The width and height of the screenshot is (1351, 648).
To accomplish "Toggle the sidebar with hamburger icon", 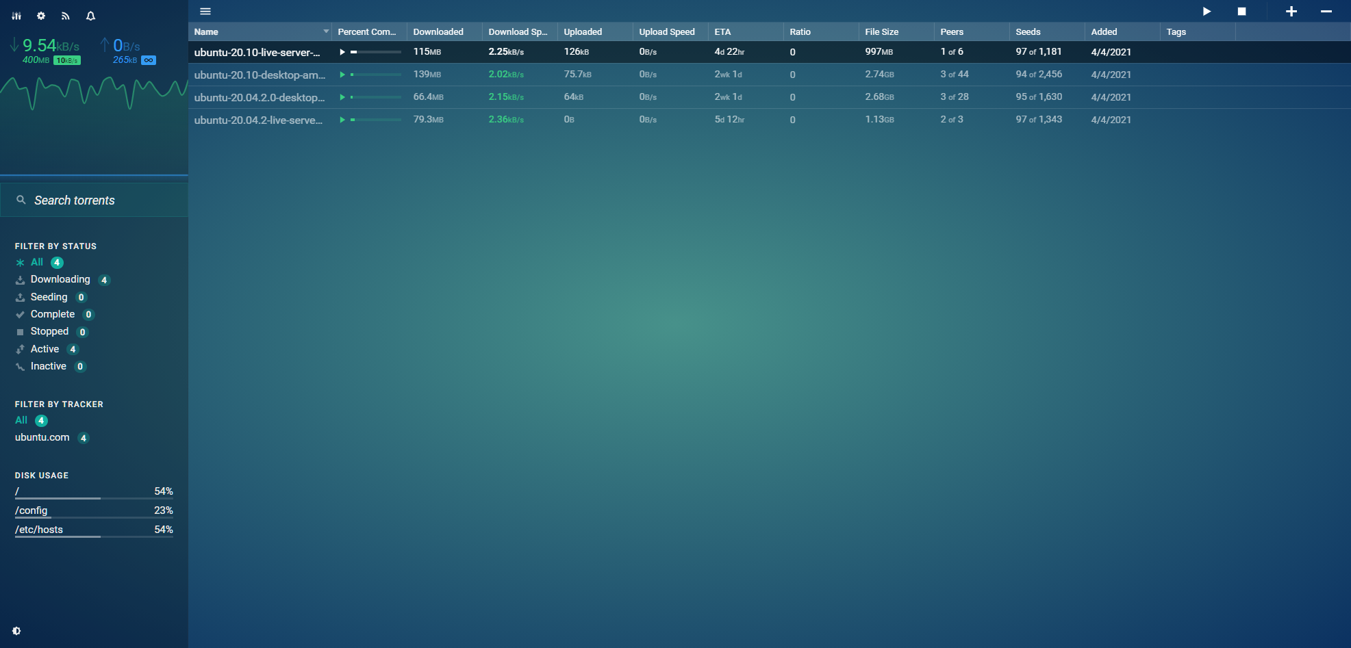I will click(205, 12).
